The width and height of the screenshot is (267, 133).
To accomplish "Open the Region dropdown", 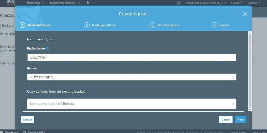I will click(132, 77).
